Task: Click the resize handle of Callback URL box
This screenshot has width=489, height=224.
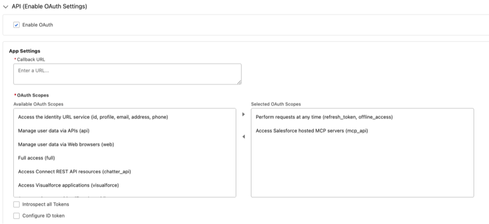Action: [x=239, y=82]
